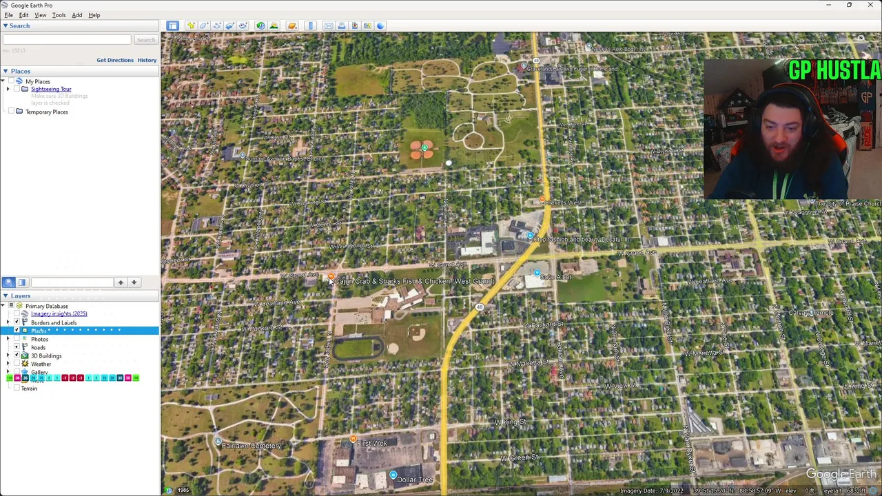Open the Sightseeing Tour link
The height and width of the screenshot is (496, 882).
[51, 89]
